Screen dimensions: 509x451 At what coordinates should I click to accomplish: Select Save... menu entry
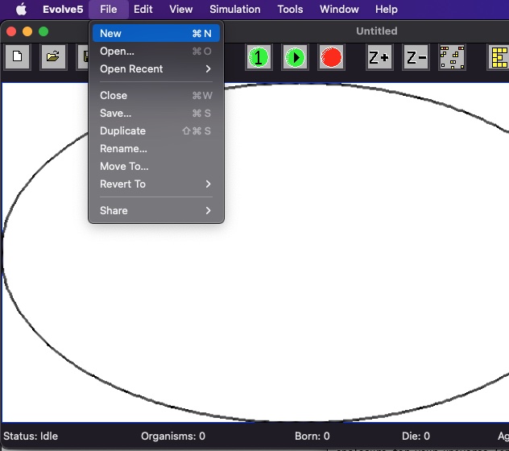point(155,113)
